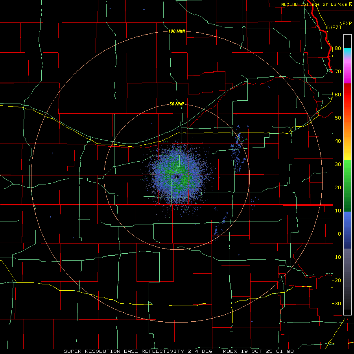Click the 100 NMI range ring label
The height and width of the screenshot is (354, 354).
177,31
